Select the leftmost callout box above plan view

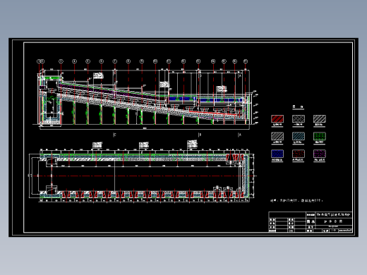pyautogui.click(x=97, y=145)
